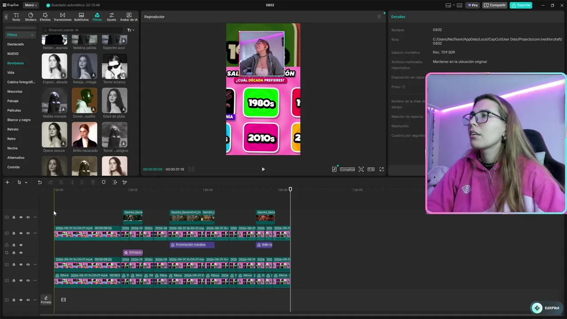Image resolution: width=567 pixels, height=319 pixels.
Task: Open the 9:16 aspect ratio selector
Action: point(371,169)
